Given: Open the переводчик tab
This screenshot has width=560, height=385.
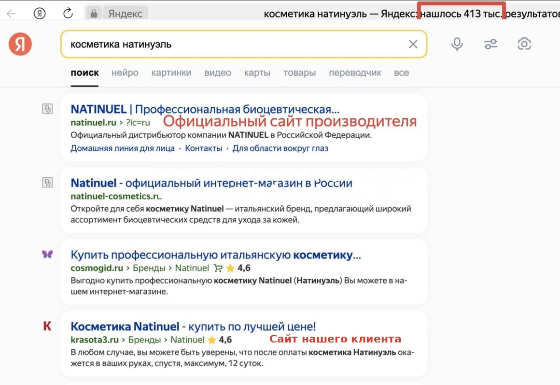Looking at the screenshot, I should [355, 73].
